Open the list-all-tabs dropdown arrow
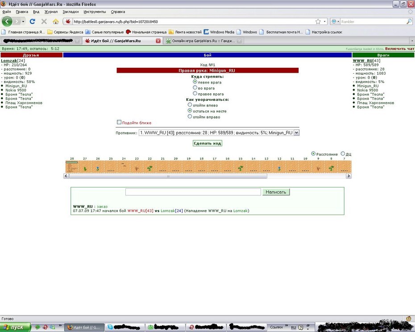 [412, 41]
